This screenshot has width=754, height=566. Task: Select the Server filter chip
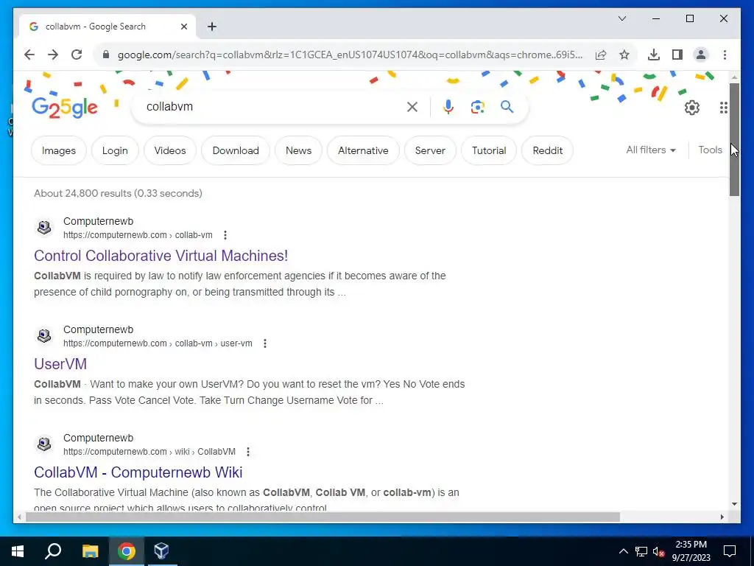point(430,150)
